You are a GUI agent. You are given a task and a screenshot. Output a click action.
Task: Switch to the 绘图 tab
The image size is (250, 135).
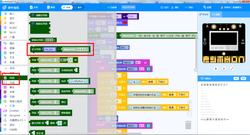click(x=216, y=14)
